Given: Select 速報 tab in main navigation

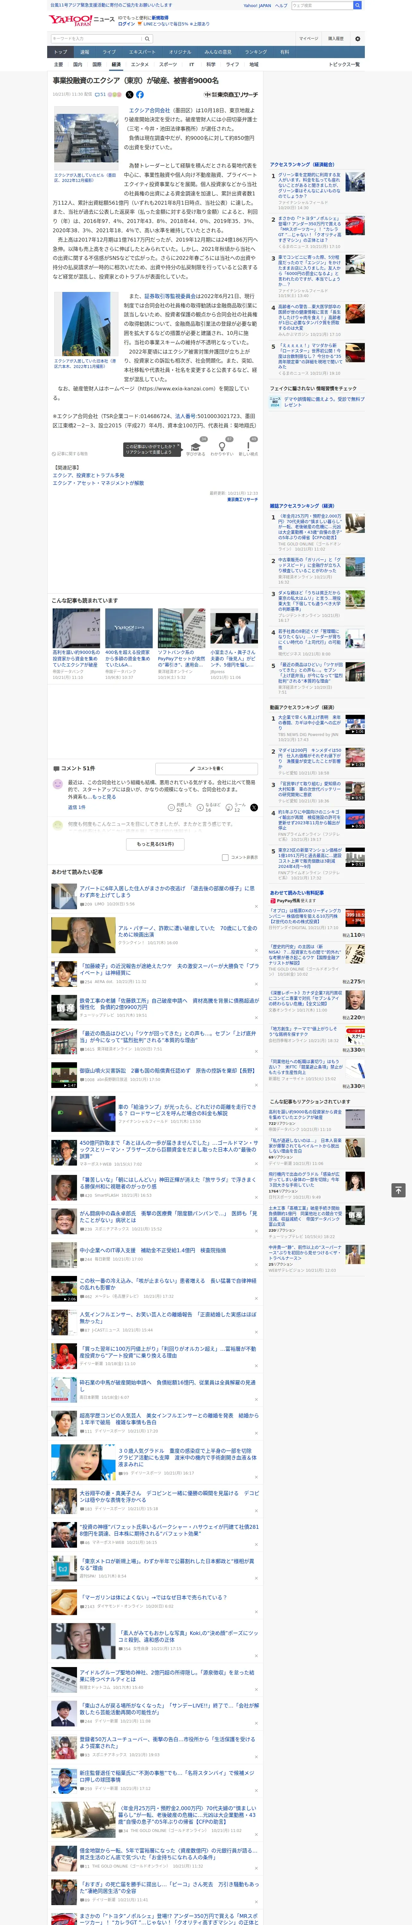Looking at the screenshot, I should (x=84, y=52).
